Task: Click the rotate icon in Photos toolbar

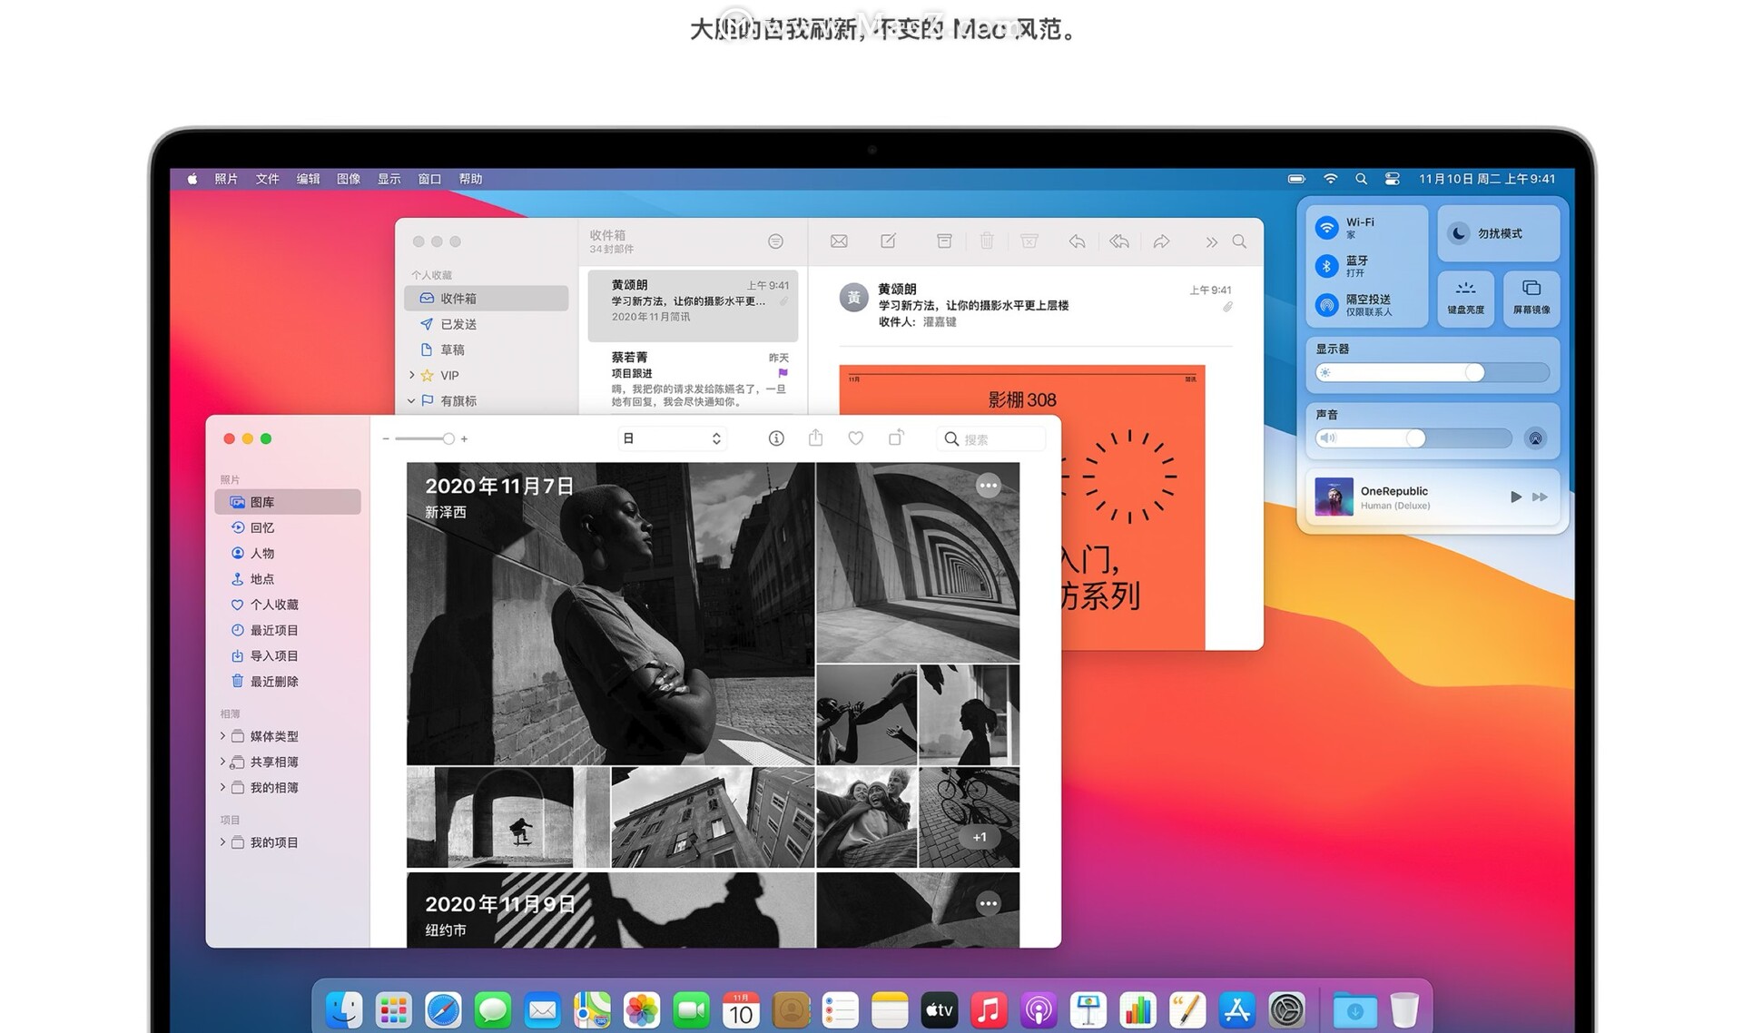Action: point(896,438)
